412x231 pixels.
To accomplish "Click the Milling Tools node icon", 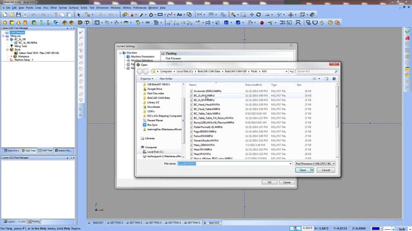I will 12,46.
